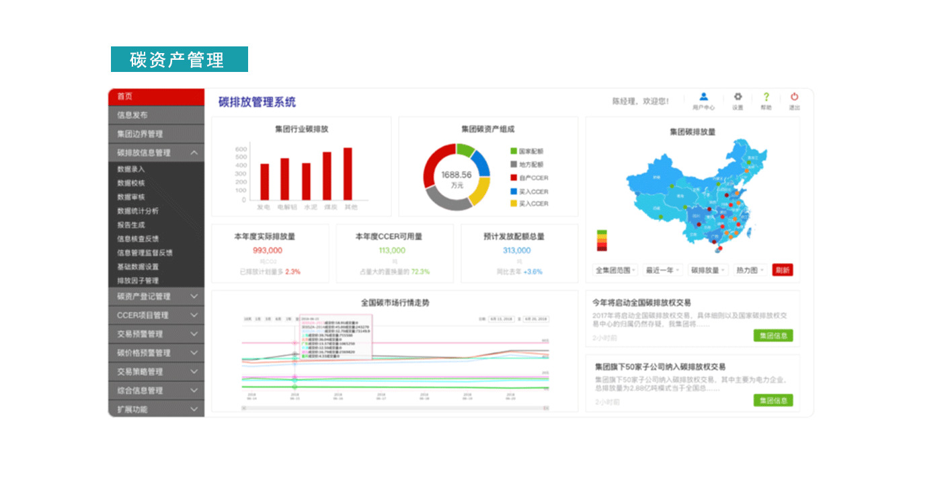This screenshot has width=944, height=503.
Task: Click the 6月 13, 2018 start date field
Action: pyautogui.click(x=501, y=319)
